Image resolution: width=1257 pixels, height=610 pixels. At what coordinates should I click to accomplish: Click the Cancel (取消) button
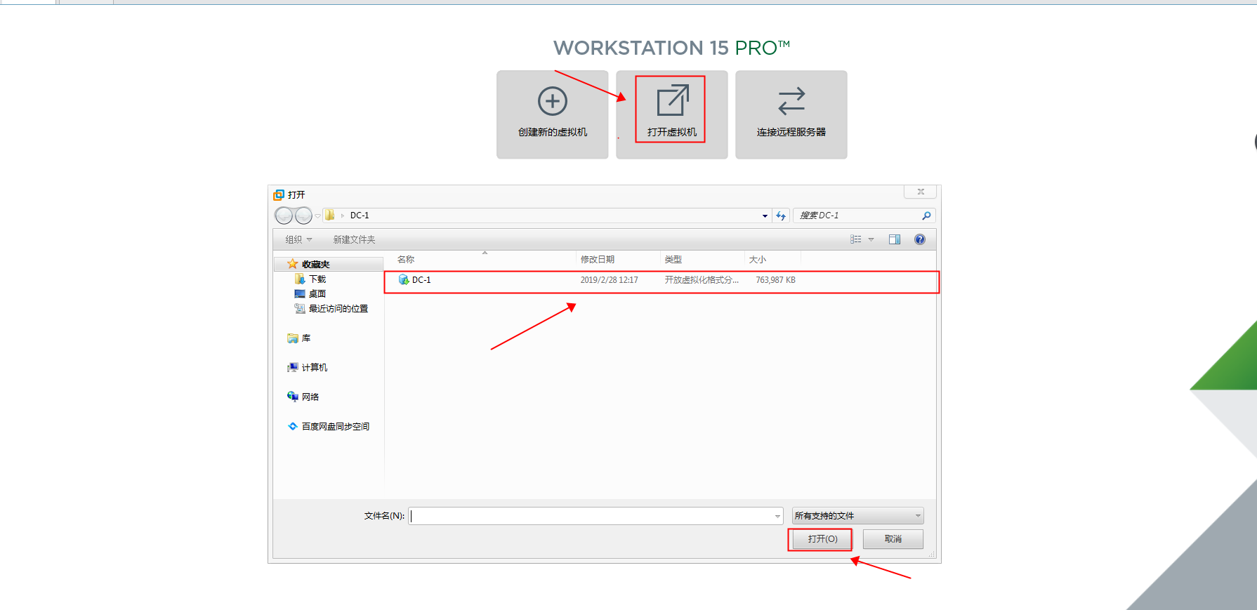tap(893, 539)
